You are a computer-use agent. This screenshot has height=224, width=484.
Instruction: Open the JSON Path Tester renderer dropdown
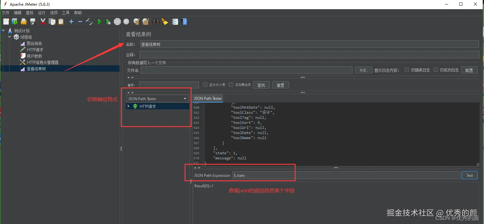point(158,99)
